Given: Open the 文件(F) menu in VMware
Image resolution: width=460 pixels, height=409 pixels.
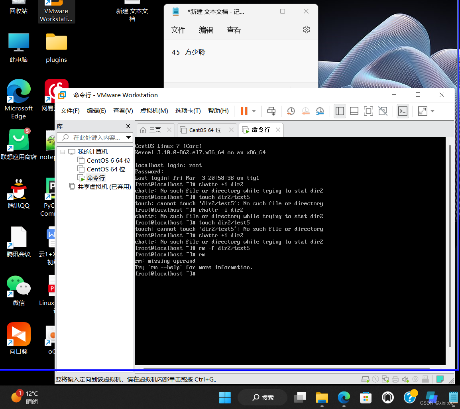Looking at the screenshot, I should [70, 111].
